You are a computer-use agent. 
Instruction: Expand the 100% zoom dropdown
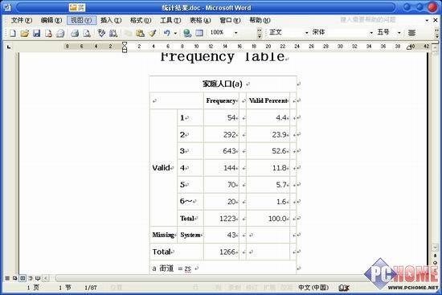[x=236, y=33]
